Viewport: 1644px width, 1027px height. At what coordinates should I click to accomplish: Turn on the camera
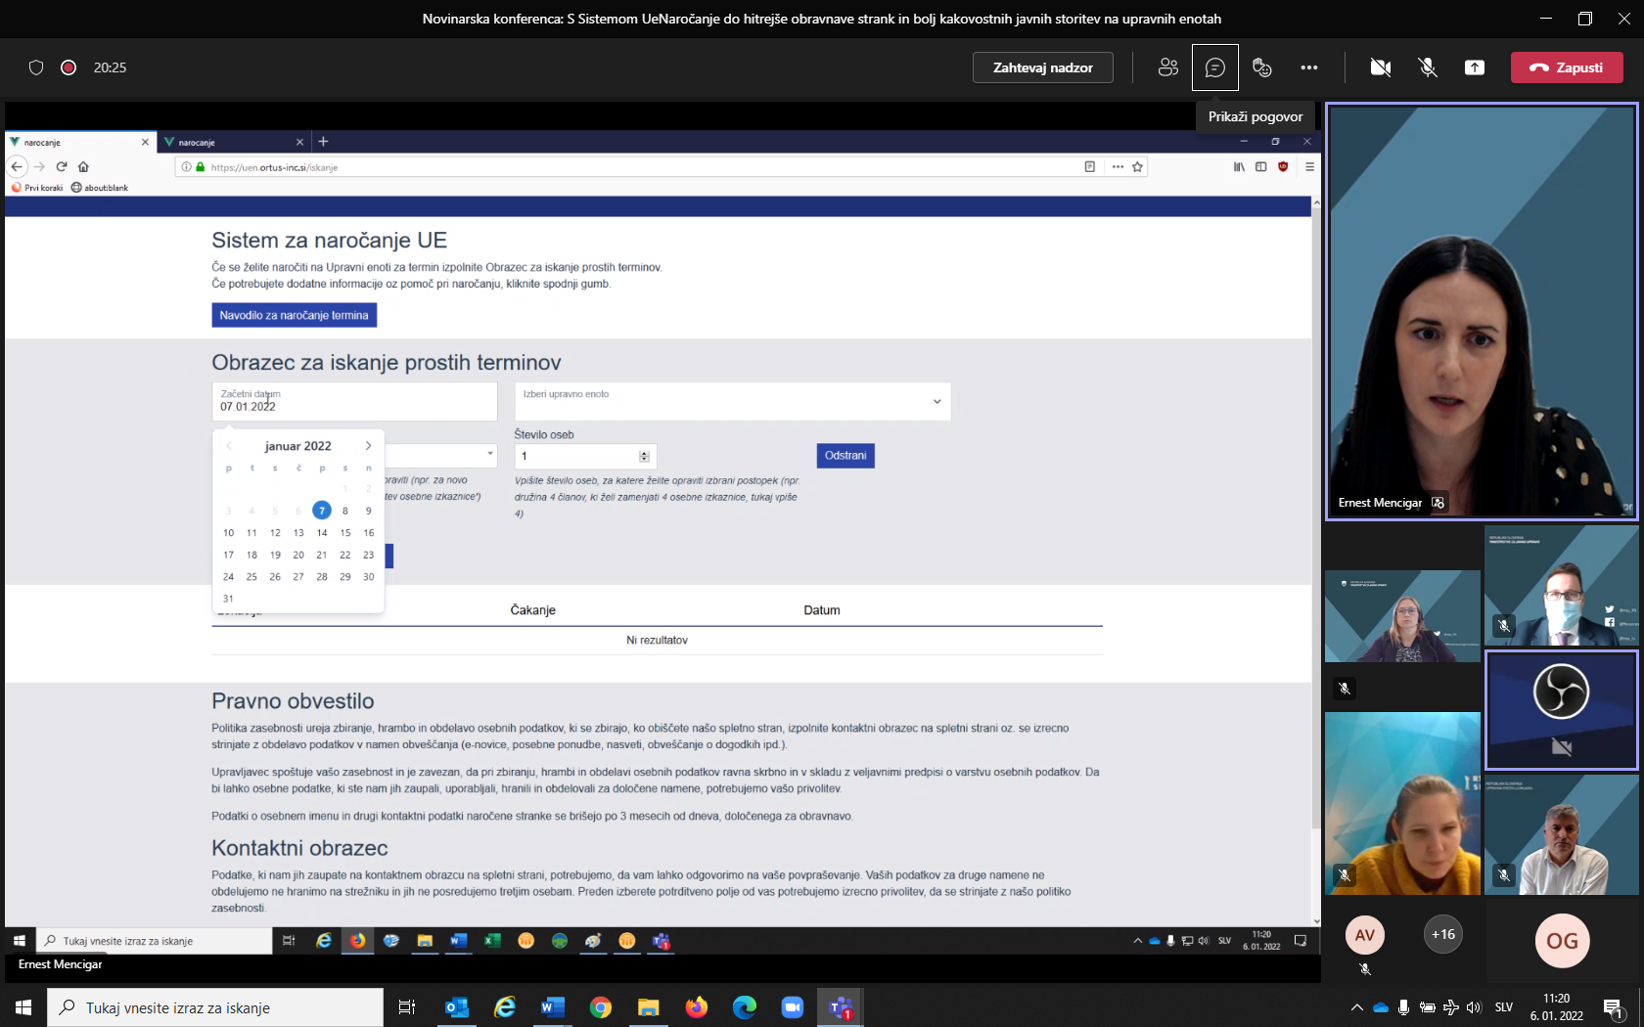[x=1381, y=67]
